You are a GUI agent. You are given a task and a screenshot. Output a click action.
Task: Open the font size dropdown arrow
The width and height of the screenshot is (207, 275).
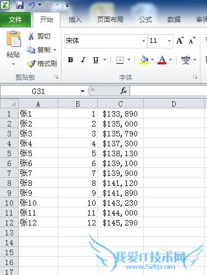pyautogui.click(x=170, y=41)
